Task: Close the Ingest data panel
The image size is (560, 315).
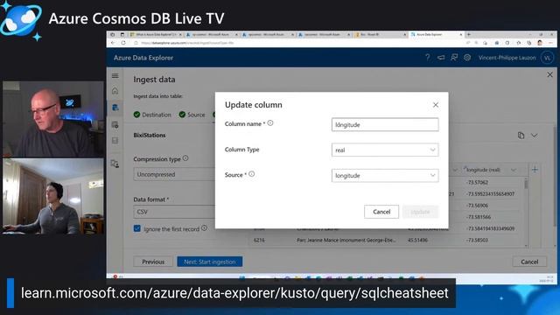Action: click(550, 74)
